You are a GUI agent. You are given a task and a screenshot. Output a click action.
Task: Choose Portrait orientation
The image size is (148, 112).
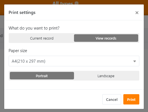point(42,76)
